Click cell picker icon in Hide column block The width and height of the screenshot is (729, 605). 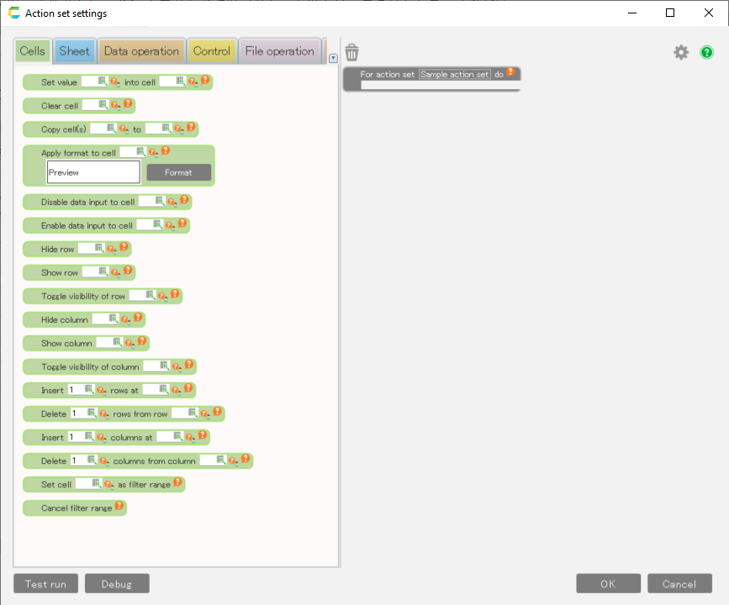113,319
